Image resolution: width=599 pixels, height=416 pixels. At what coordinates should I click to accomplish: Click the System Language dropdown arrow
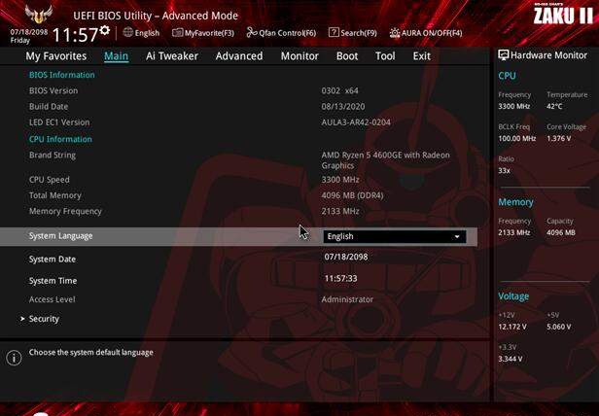tap(457, 237)
